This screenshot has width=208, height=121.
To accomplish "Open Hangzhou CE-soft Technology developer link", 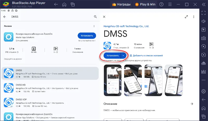I will [x=126, y=26].
